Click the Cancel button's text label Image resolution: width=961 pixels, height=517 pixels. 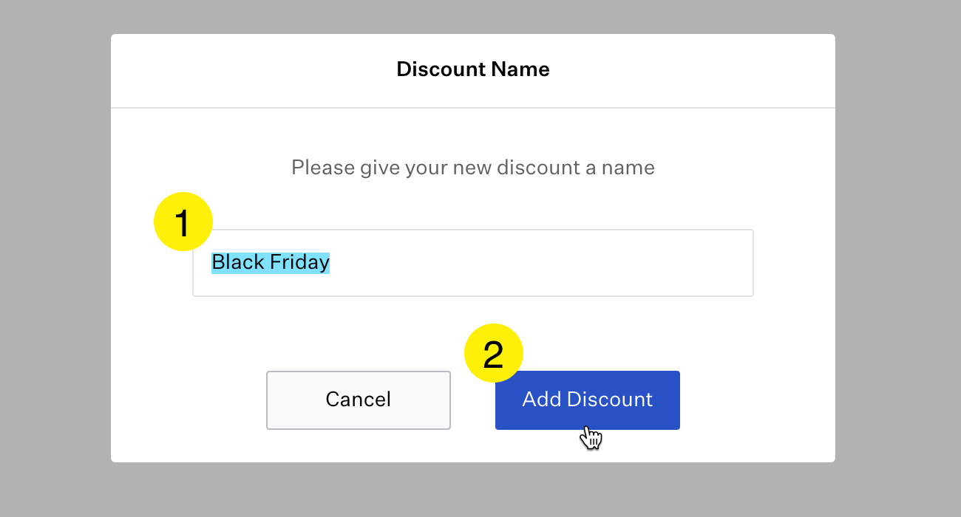coord(359,400)
